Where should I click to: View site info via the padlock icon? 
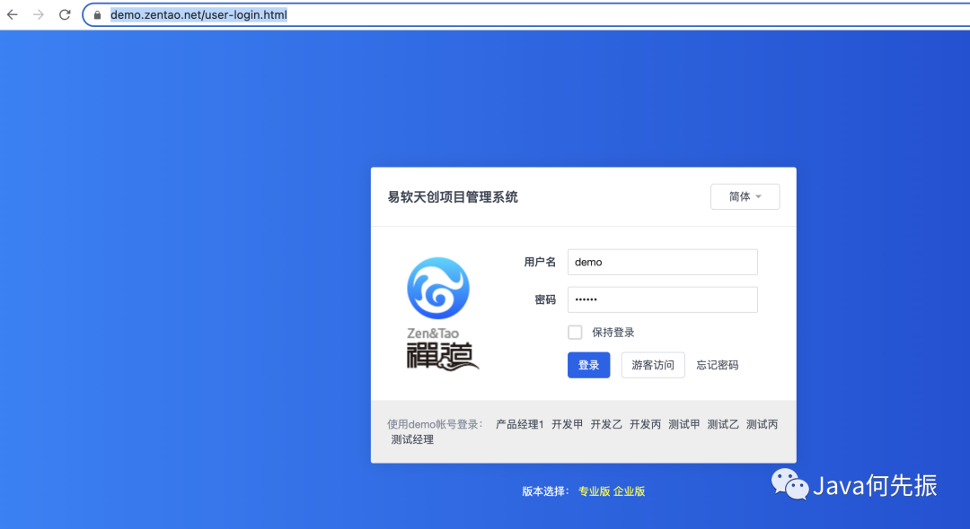click(97, 15)
